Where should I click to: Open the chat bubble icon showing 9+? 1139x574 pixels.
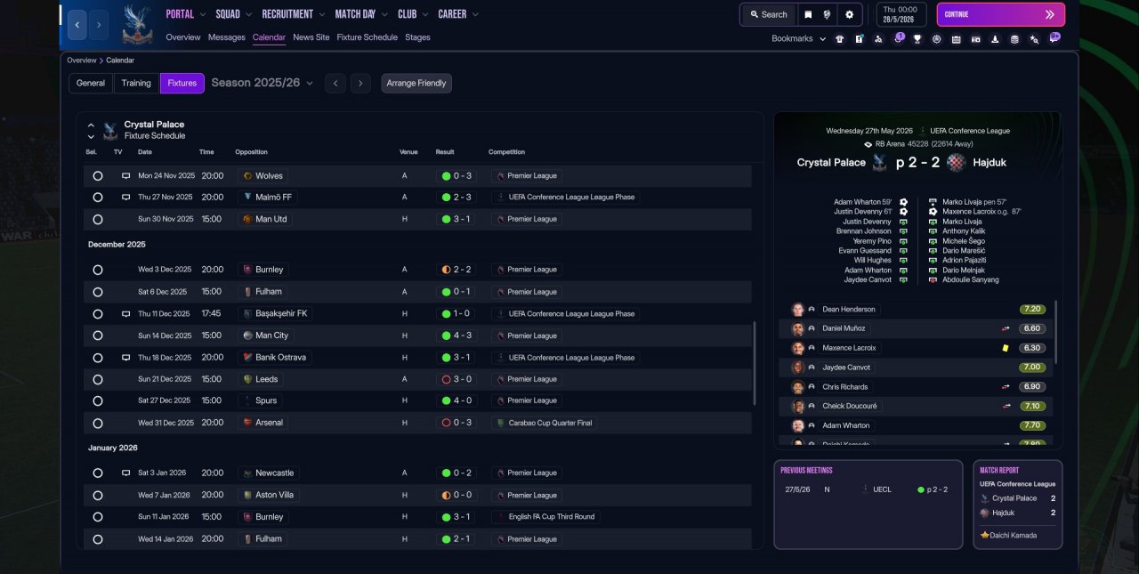(x=1054, y=38)
